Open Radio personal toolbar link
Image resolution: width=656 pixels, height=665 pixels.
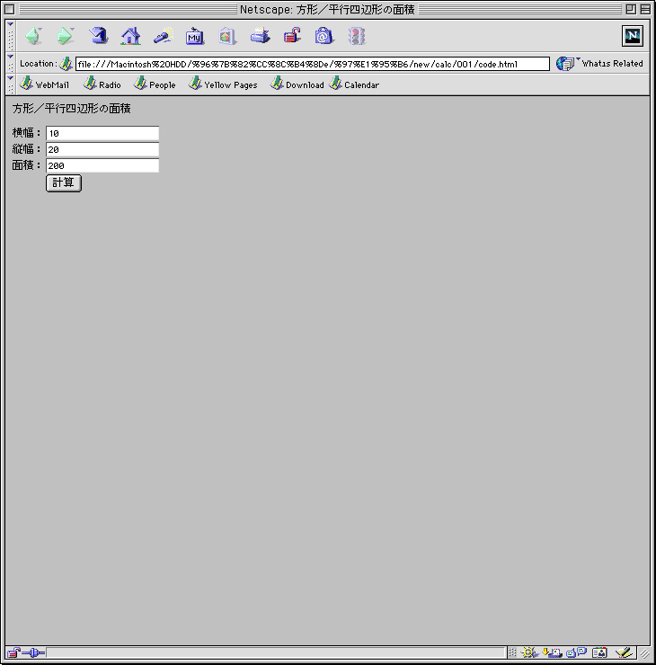click(x=102, y=84)
